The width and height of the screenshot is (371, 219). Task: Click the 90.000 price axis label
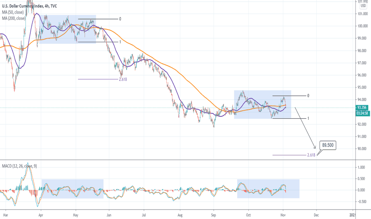[363, 149]
